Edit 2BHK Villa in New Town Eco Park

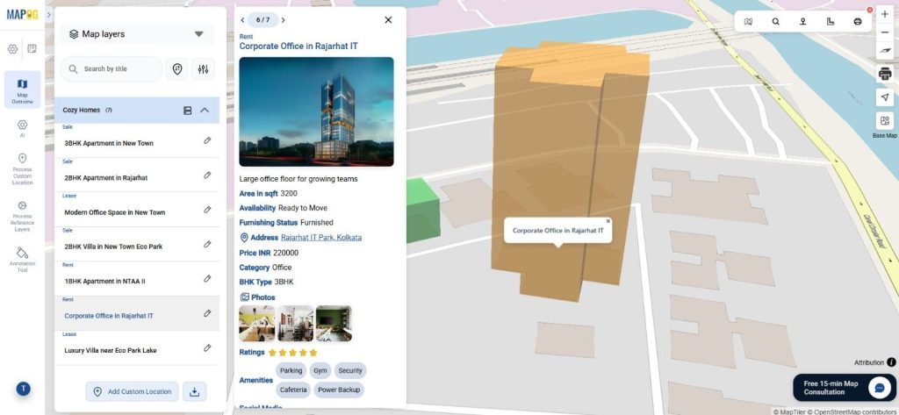[207, 244]
